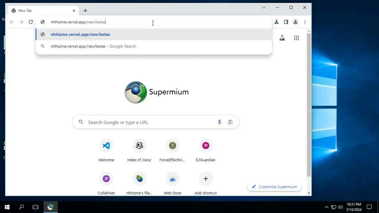Click the page scrollbar up arrow

pyautogui.click(x=309, y=31)
